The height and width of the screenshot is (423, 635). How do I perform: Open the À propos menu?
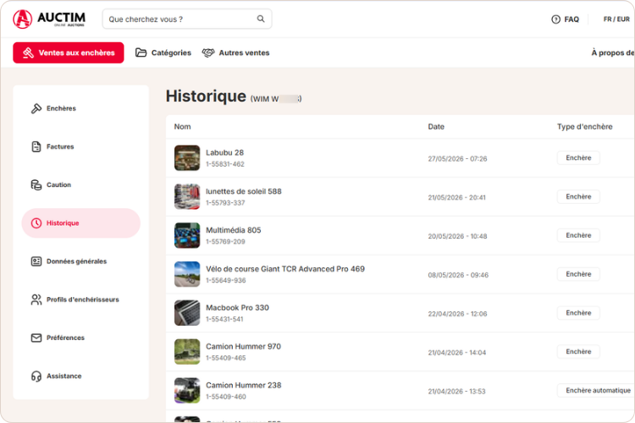613,52
